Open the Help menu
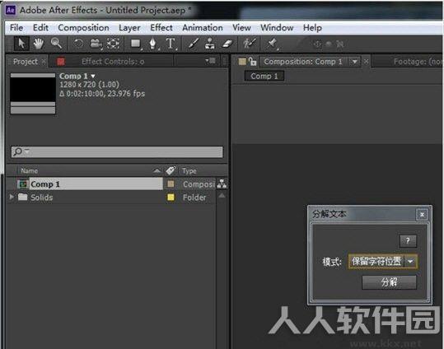This screenshot has height=349, width=444. (x=312, y=28)
